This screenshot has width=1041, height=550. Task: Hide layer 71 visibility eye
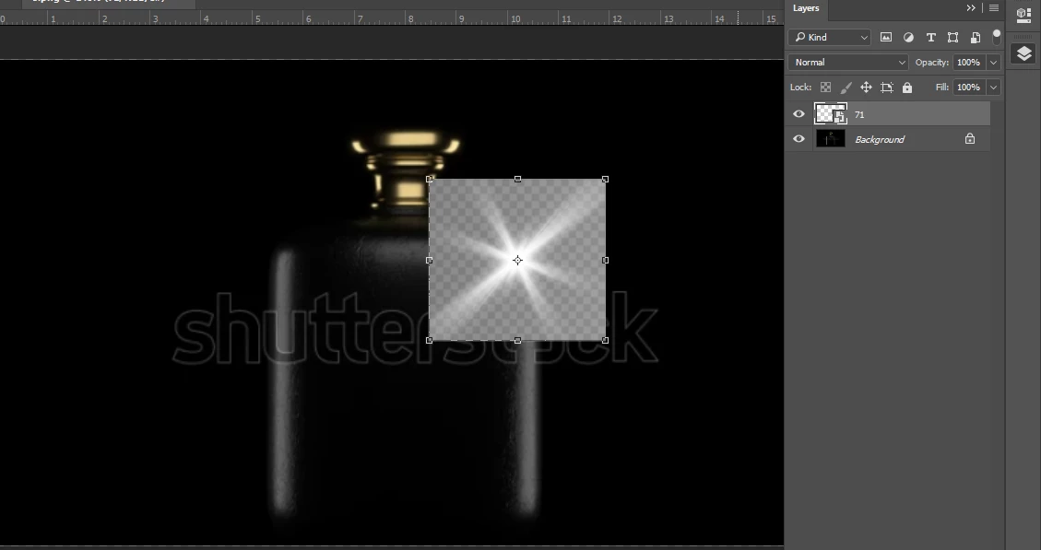coord(798,114)
